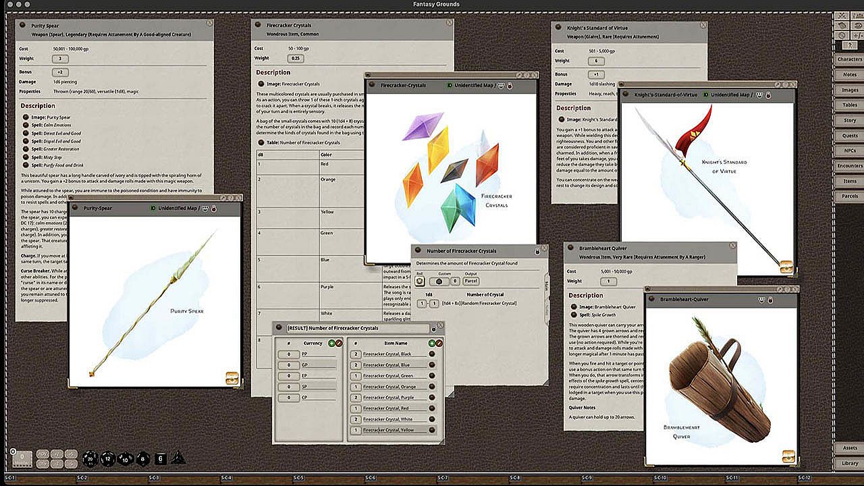This screenshot has width=864, height=486.
Task: Toggle ID status on Knight's-Standard-of-Virtue image
Action: pos(706,95)
